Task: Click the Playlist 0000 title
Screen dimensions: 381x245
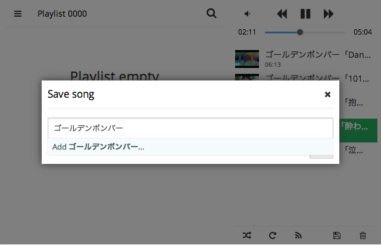Action: point(62,14)
